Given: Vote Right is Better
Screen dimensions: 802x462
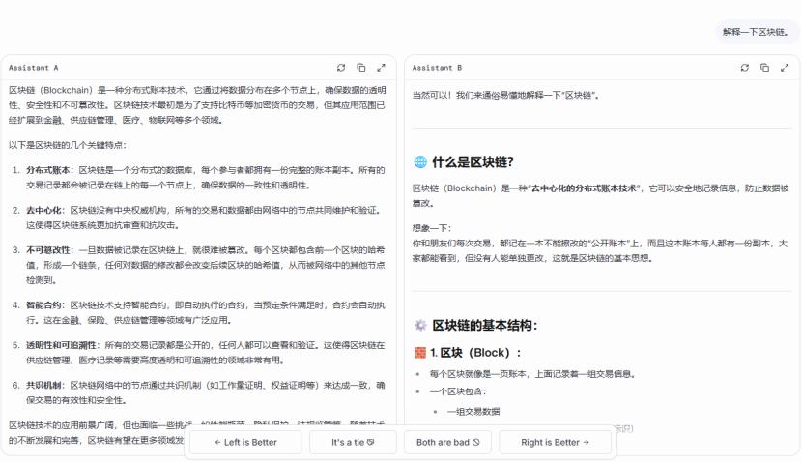Looking at the screenshot, I should point(556,442).
